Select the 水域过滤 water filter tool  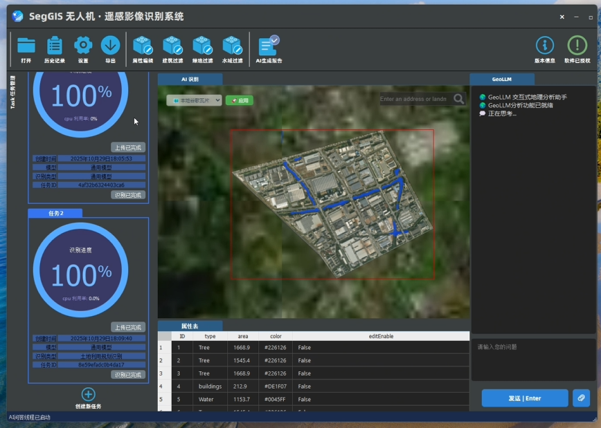tap(232, 46)
